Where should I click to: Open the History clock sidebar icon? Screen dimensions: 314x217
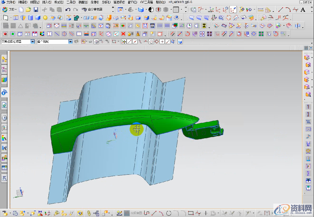tap(4, 118)
